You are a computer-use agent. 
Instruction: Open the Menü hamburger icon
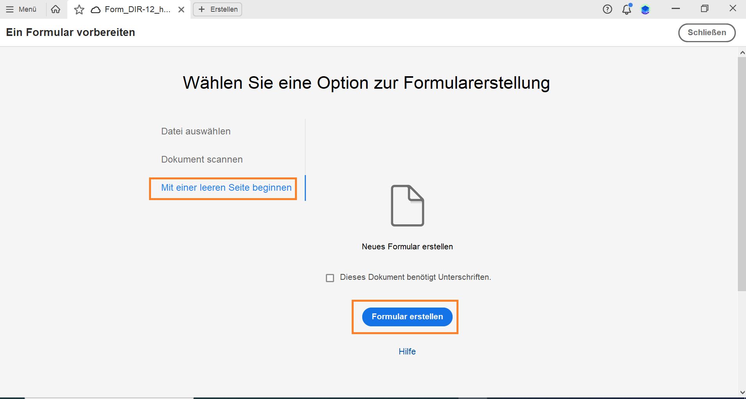coord(10,9)
